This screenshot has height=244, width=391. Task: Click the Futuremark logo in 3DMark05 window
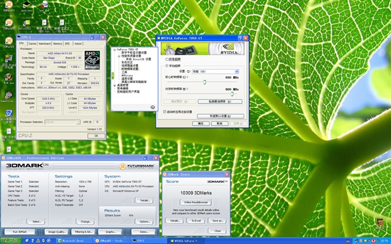click(x=137, y=167)
